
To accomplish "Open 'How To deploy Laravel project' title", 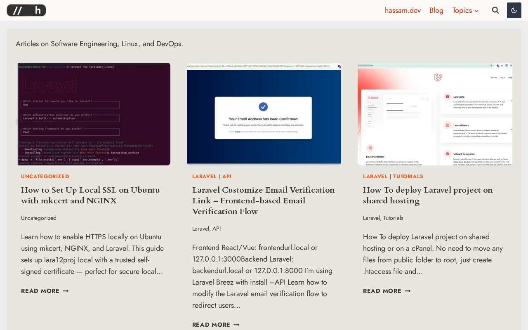I will tap(428, 196).
